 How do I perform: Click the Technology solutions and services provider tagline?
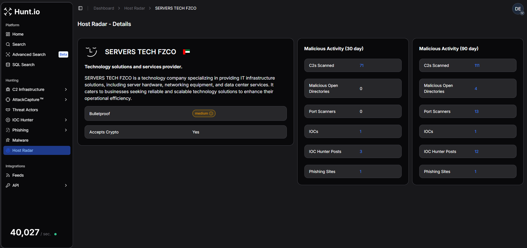[134, 67]
